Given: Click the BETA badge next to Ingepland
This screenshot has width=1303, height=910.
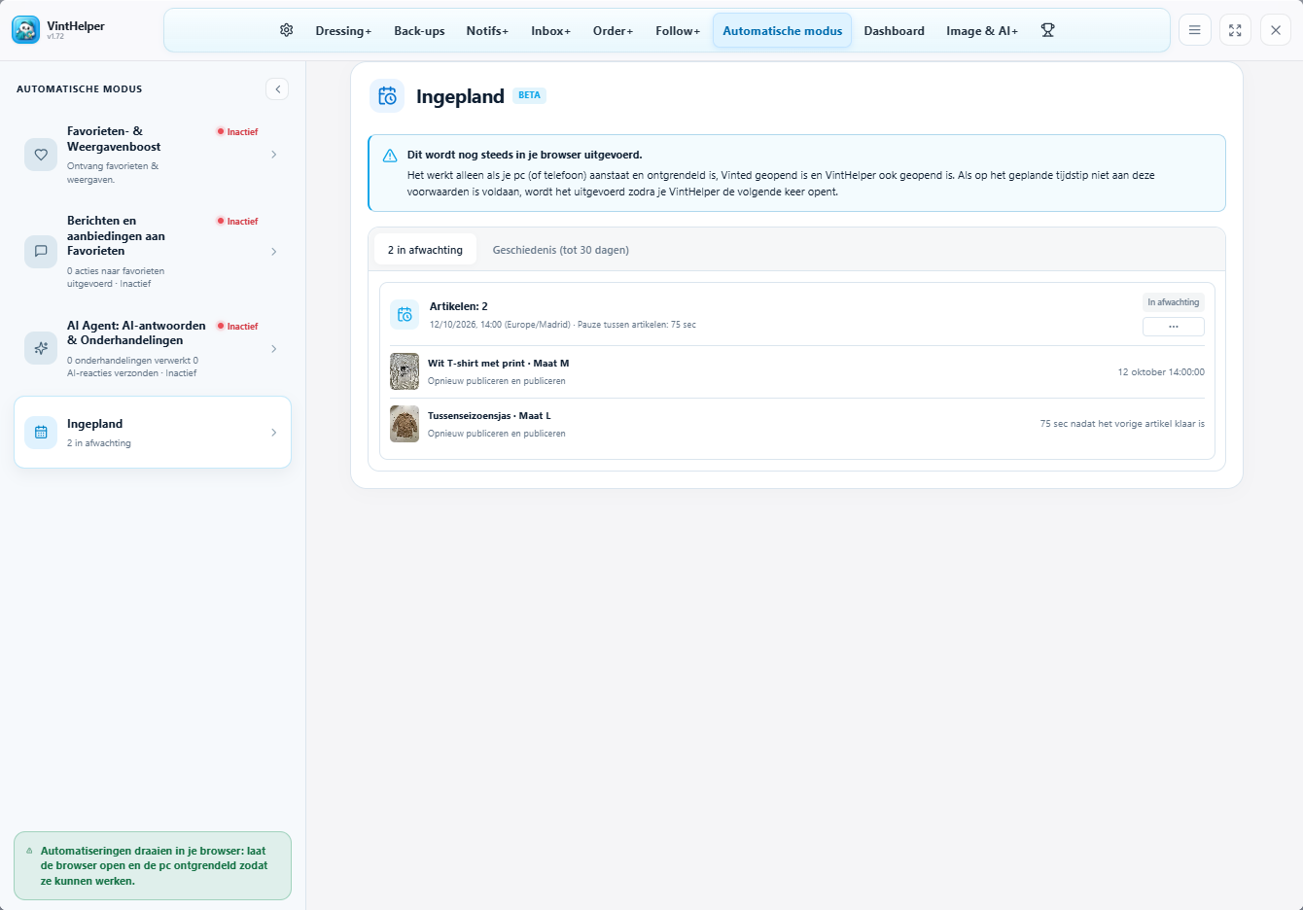Looking at the screenshot, I should coord(529,95).
